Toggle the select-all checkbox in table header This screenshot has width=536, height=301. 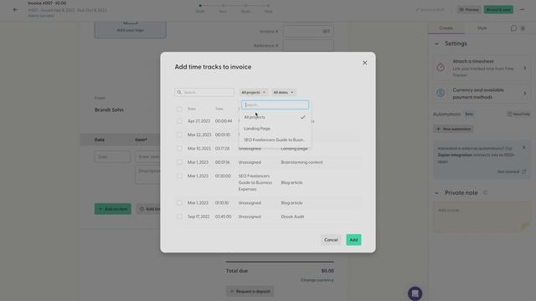[179, 110]
